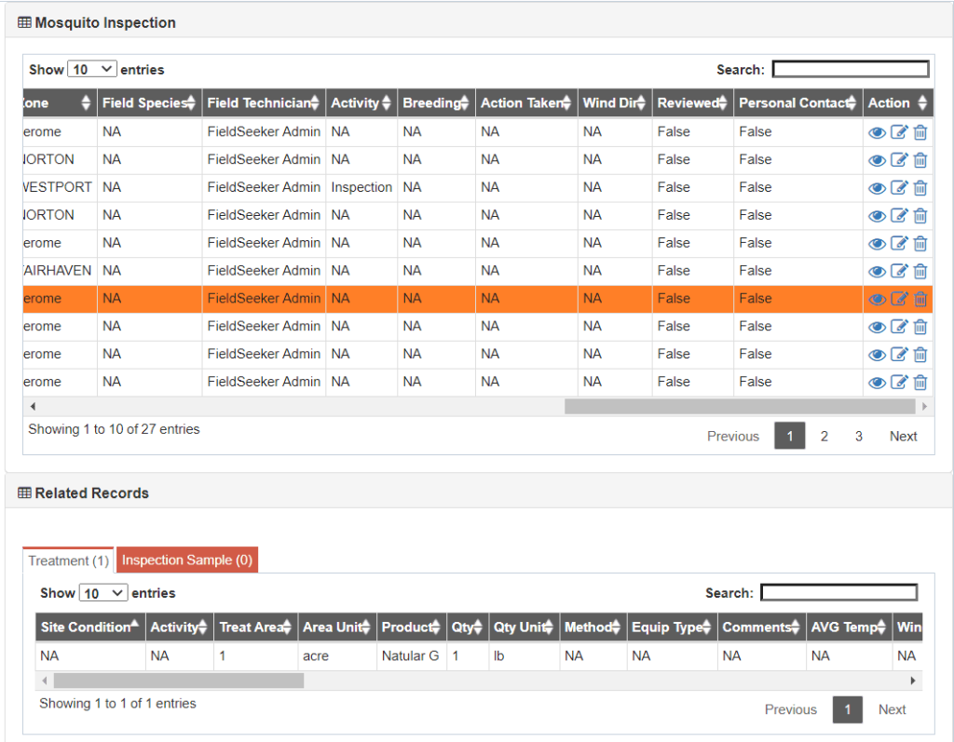Select the 'lb' quantity unit cell

click(524, 655)
